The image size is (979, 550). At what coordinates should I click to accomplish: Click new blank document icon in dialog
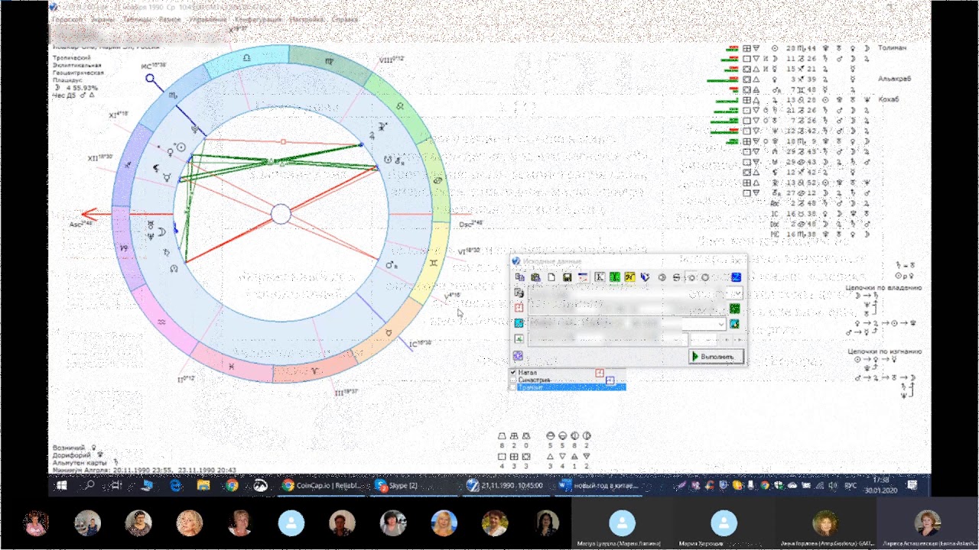point(551,277)
